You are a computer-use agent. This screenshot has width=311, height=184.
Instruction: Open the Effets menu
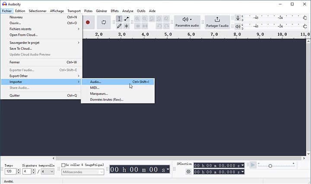114,11
